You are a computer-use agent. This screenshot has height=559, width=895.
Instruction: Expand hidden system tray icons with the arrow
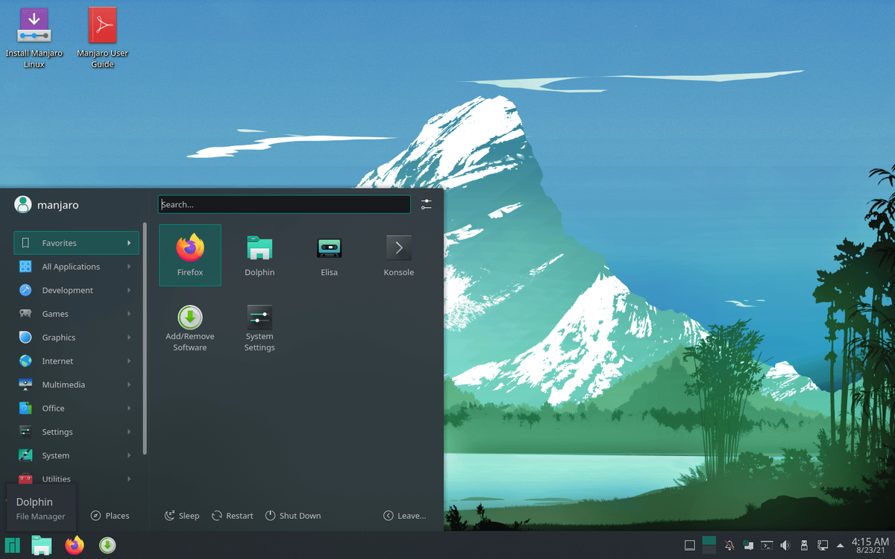(841, 545)
